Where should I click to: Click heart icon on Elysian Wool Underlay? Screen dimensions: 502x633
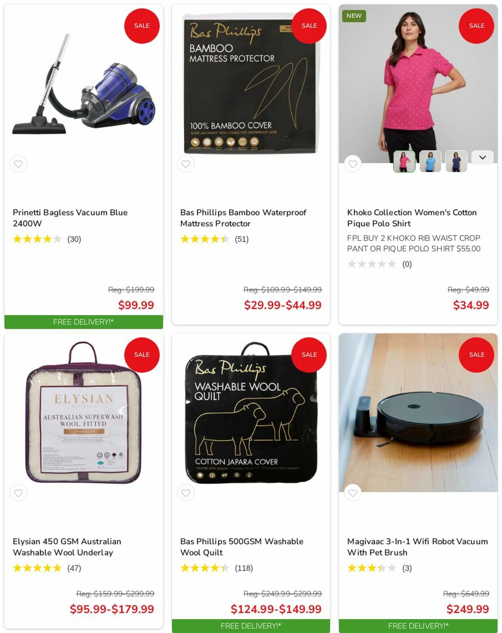coord(18,493)
